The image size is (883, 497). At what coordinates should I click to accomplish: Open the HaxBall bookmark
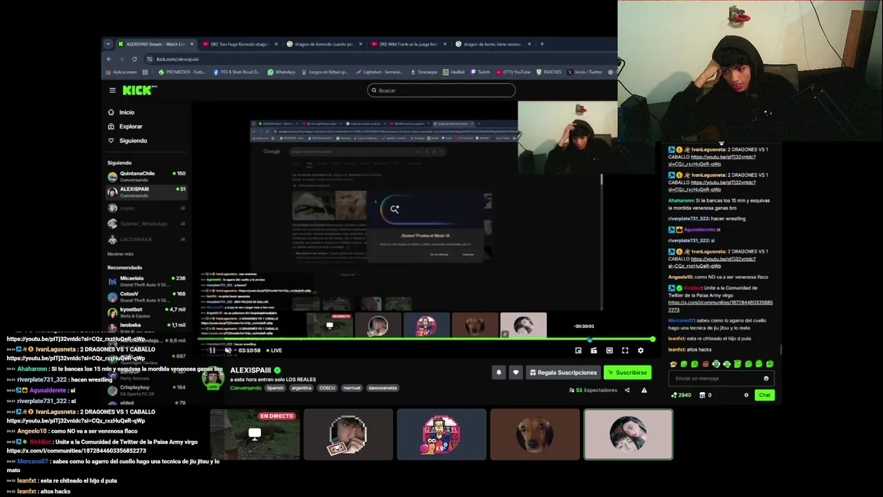click(454, 72)
